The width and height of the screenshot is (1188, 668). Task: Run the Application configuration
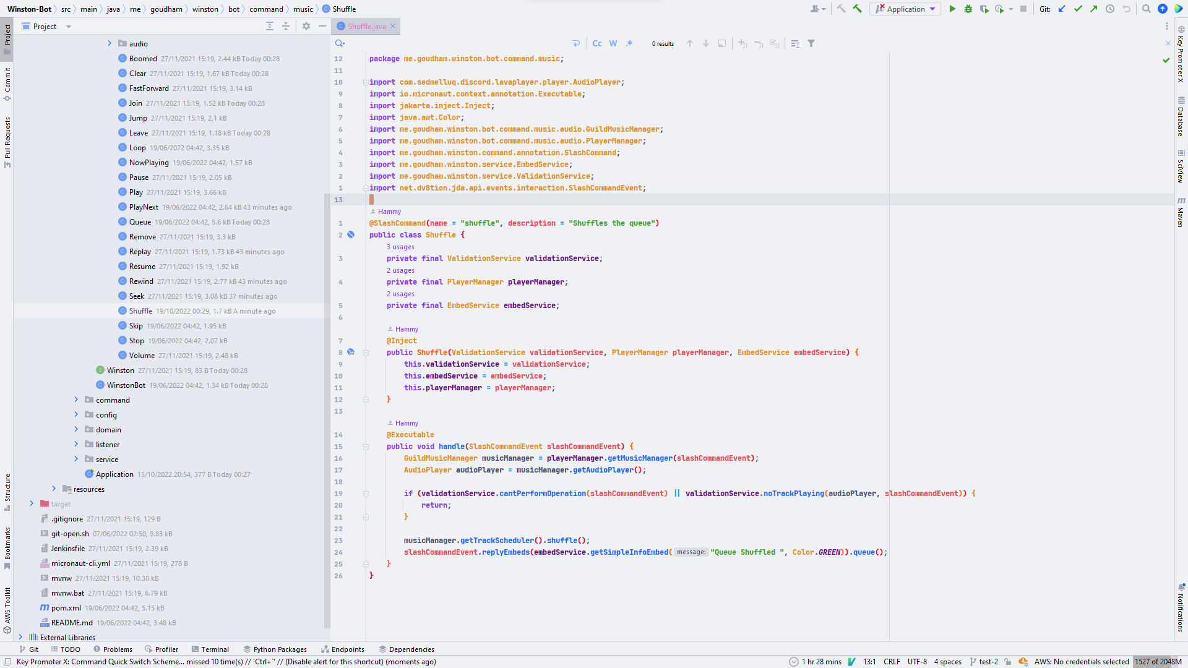click(952, 9)
